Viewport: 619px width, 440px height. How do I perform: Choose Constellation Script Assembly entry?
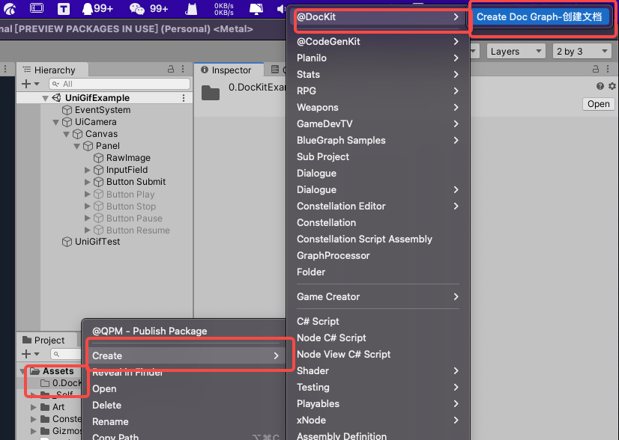[378, 239]
